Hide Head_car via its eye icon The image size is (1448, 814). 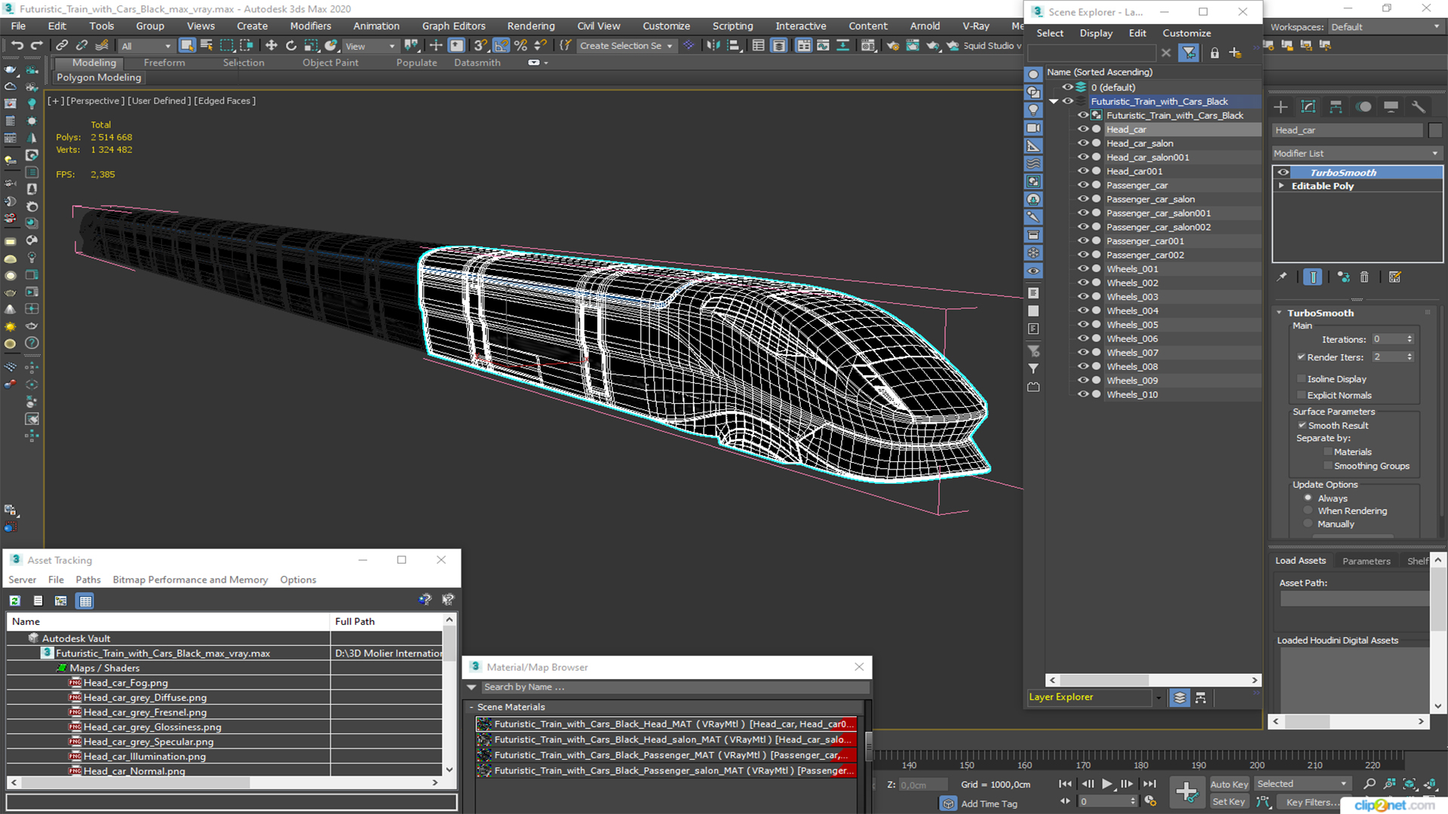[1082, 130]
